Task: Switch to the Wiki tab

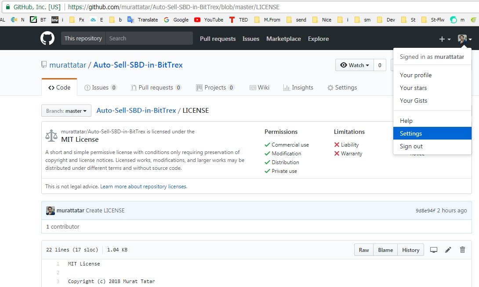Action: coord(259,87)
